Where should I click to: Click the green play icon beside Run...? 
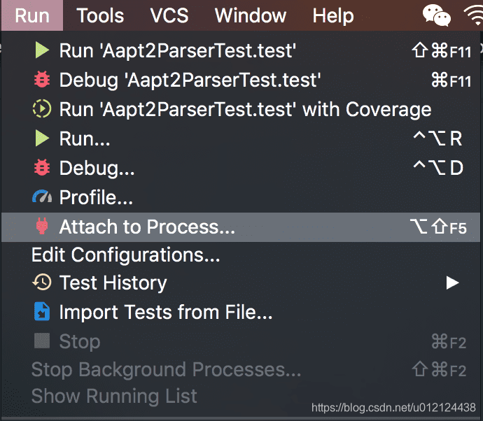click(42, 138)
